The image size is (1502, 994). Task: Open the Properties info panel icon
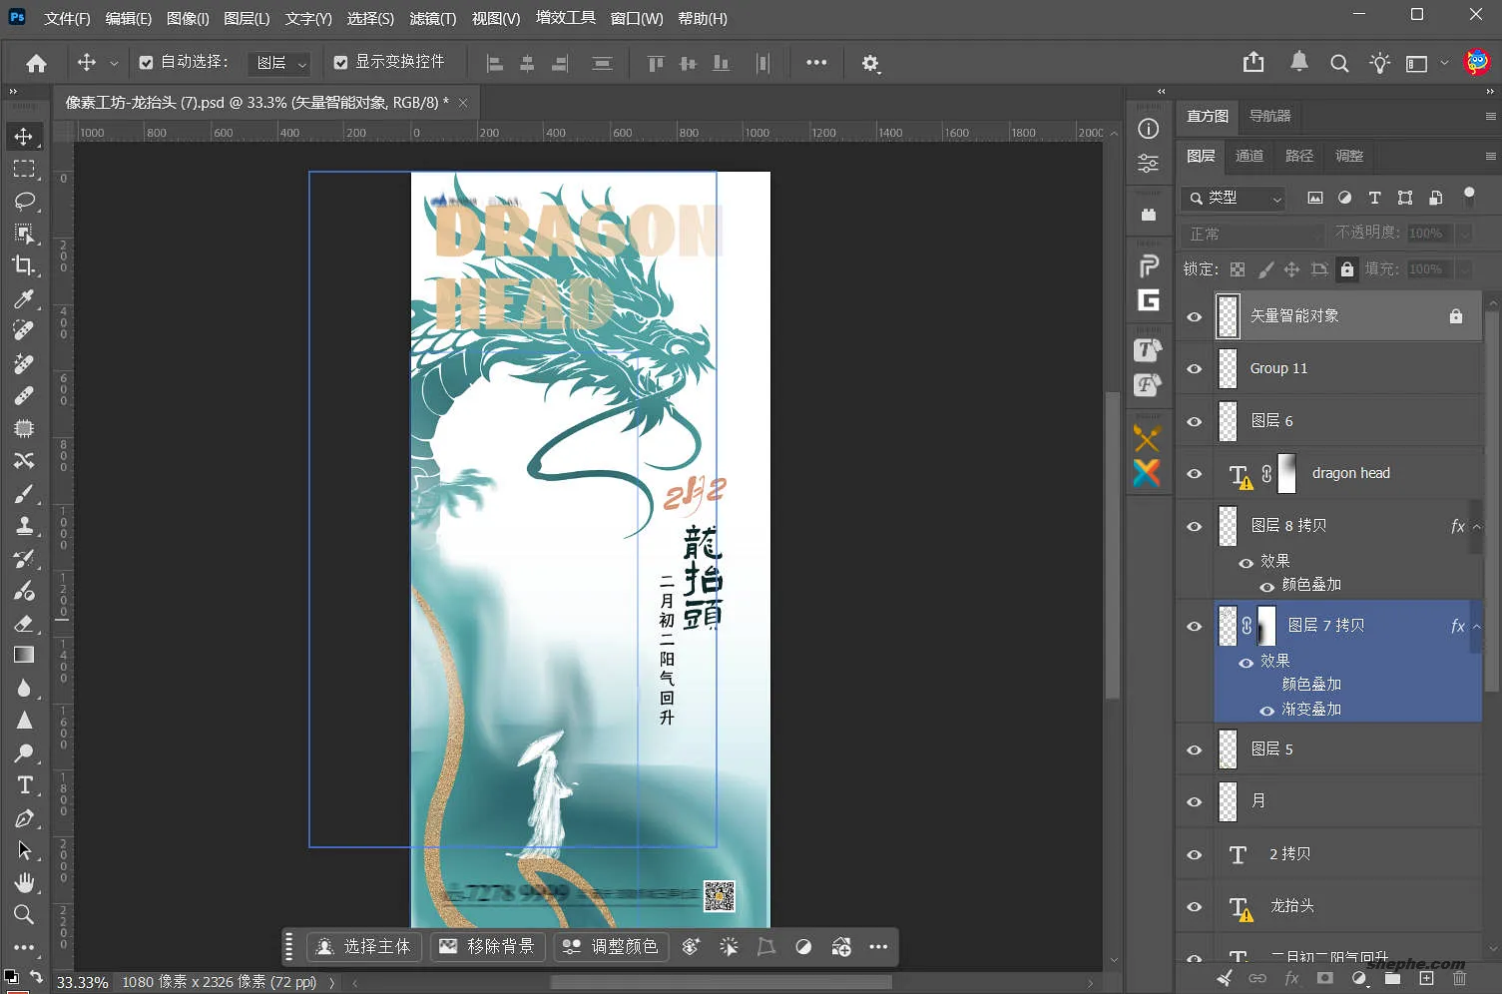pos(1149,129)
